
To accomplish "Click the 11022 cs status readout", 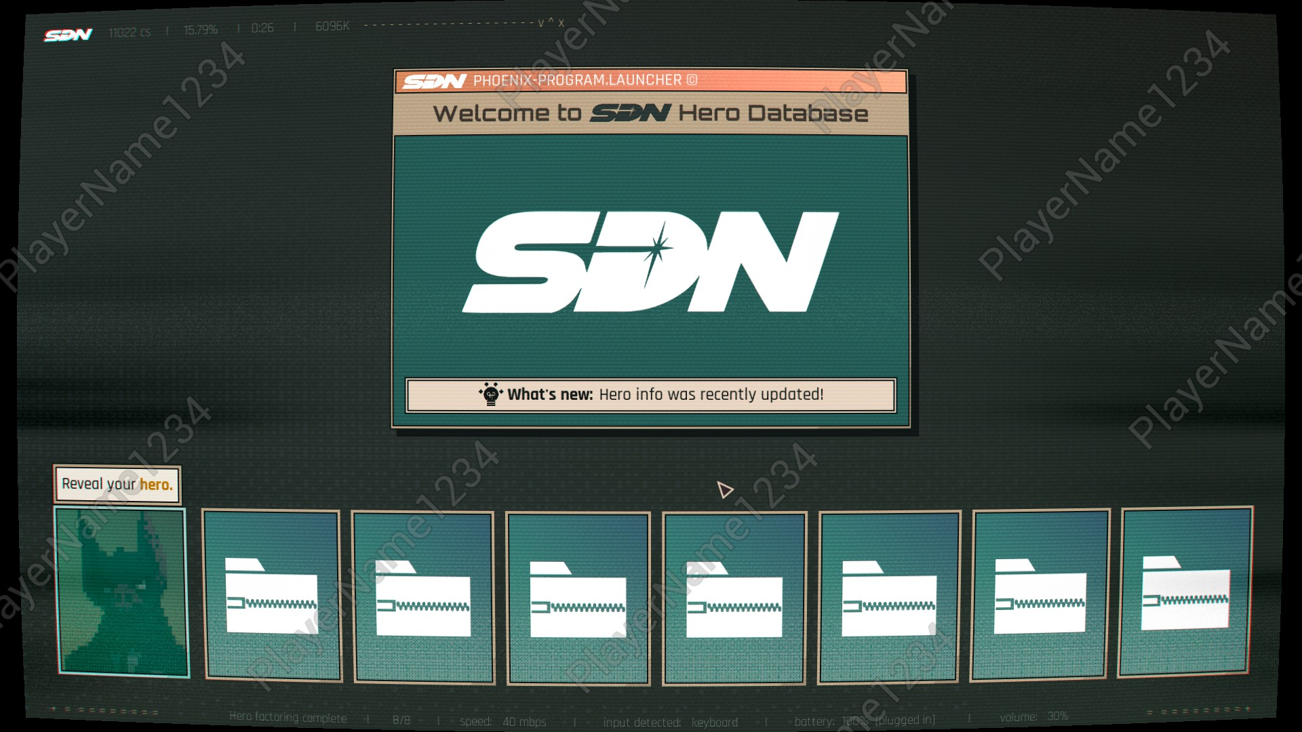I will pyautogui.click(x=130, y=33).
